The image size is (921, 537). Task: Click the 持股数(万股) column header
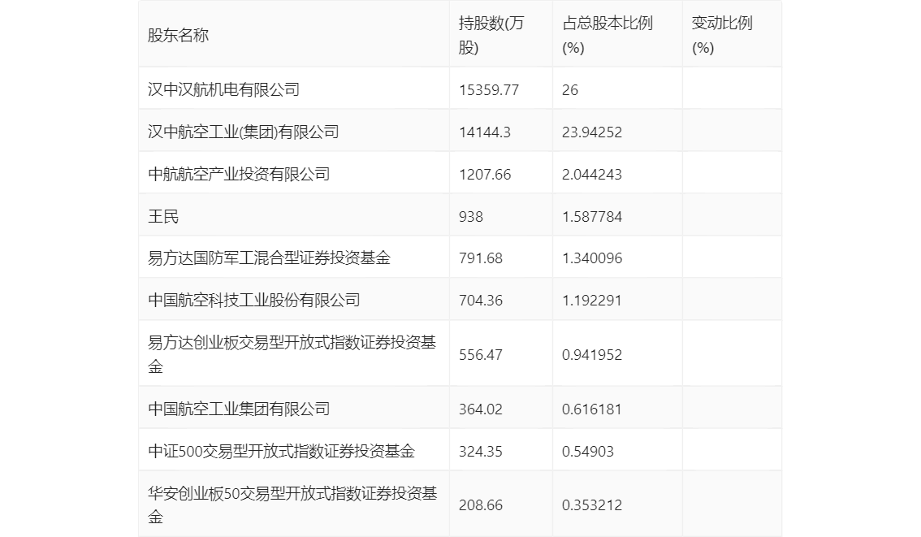pos(491,35)
